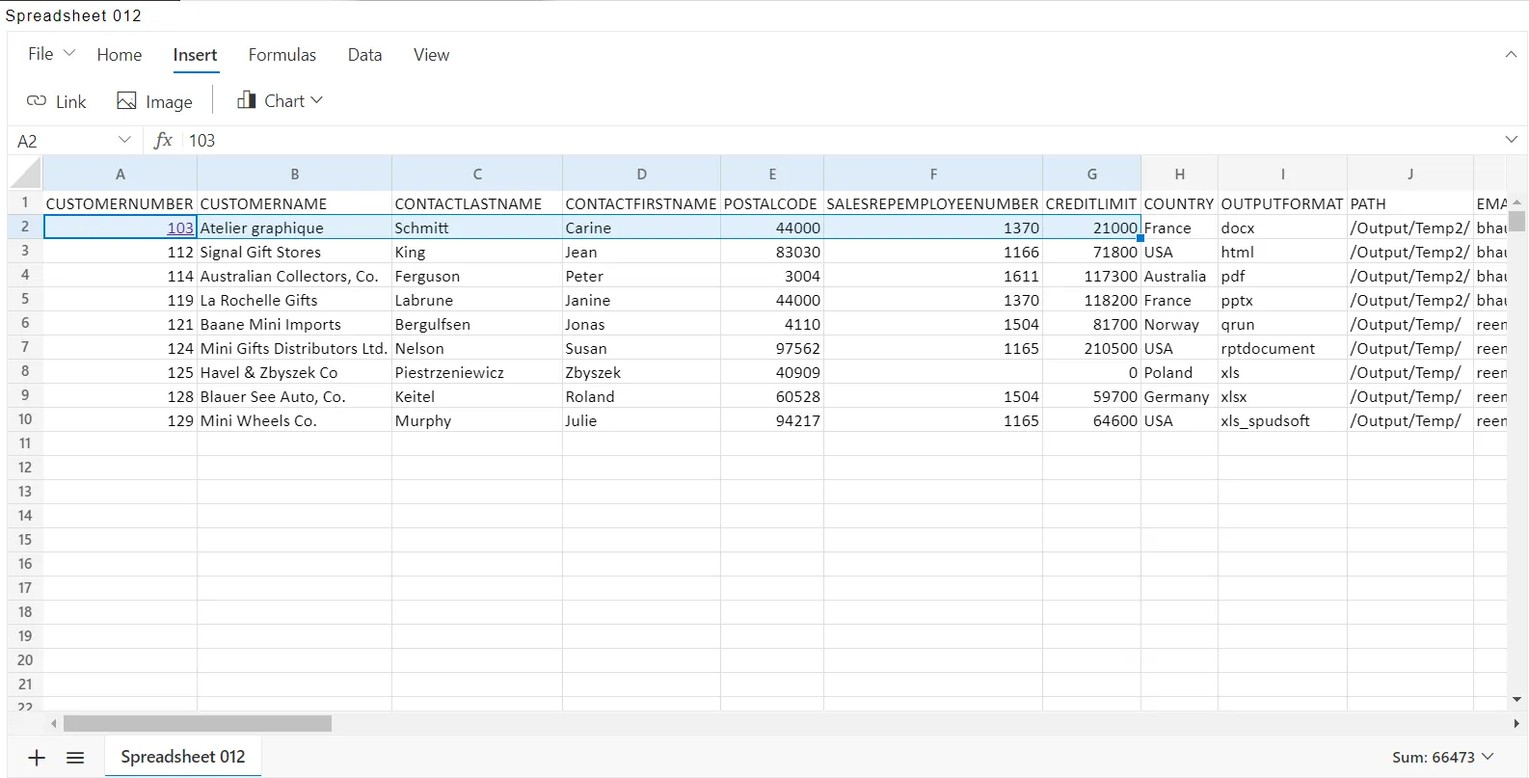This screenshot has height=778, width=1529.
Task: Click the vertical scrollbar thumb
Action: point(1517,222)
